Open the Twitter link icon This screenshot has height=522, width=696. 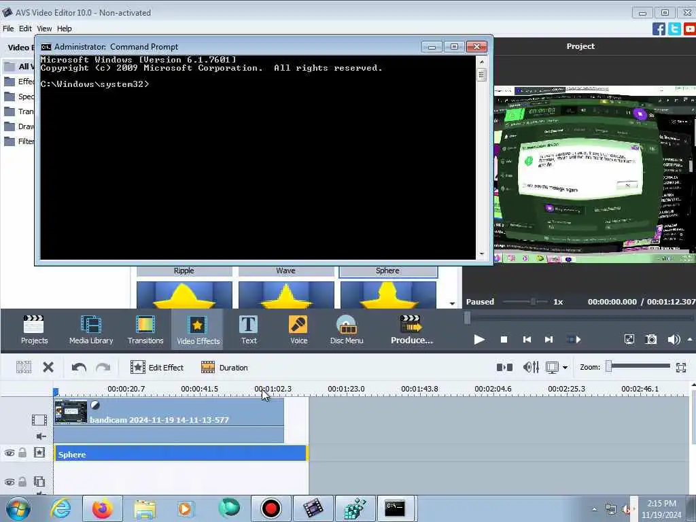(674, 29)
